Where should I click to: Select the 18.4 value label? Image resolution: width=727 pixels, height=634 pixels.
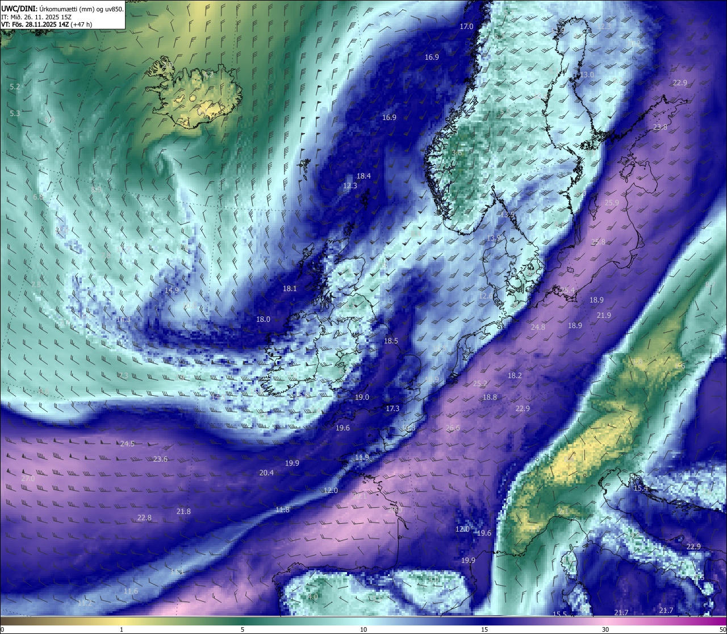363,176
